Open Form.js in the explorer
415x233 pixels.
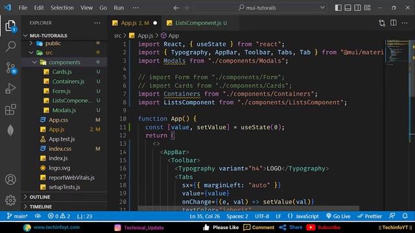[61, 91]
